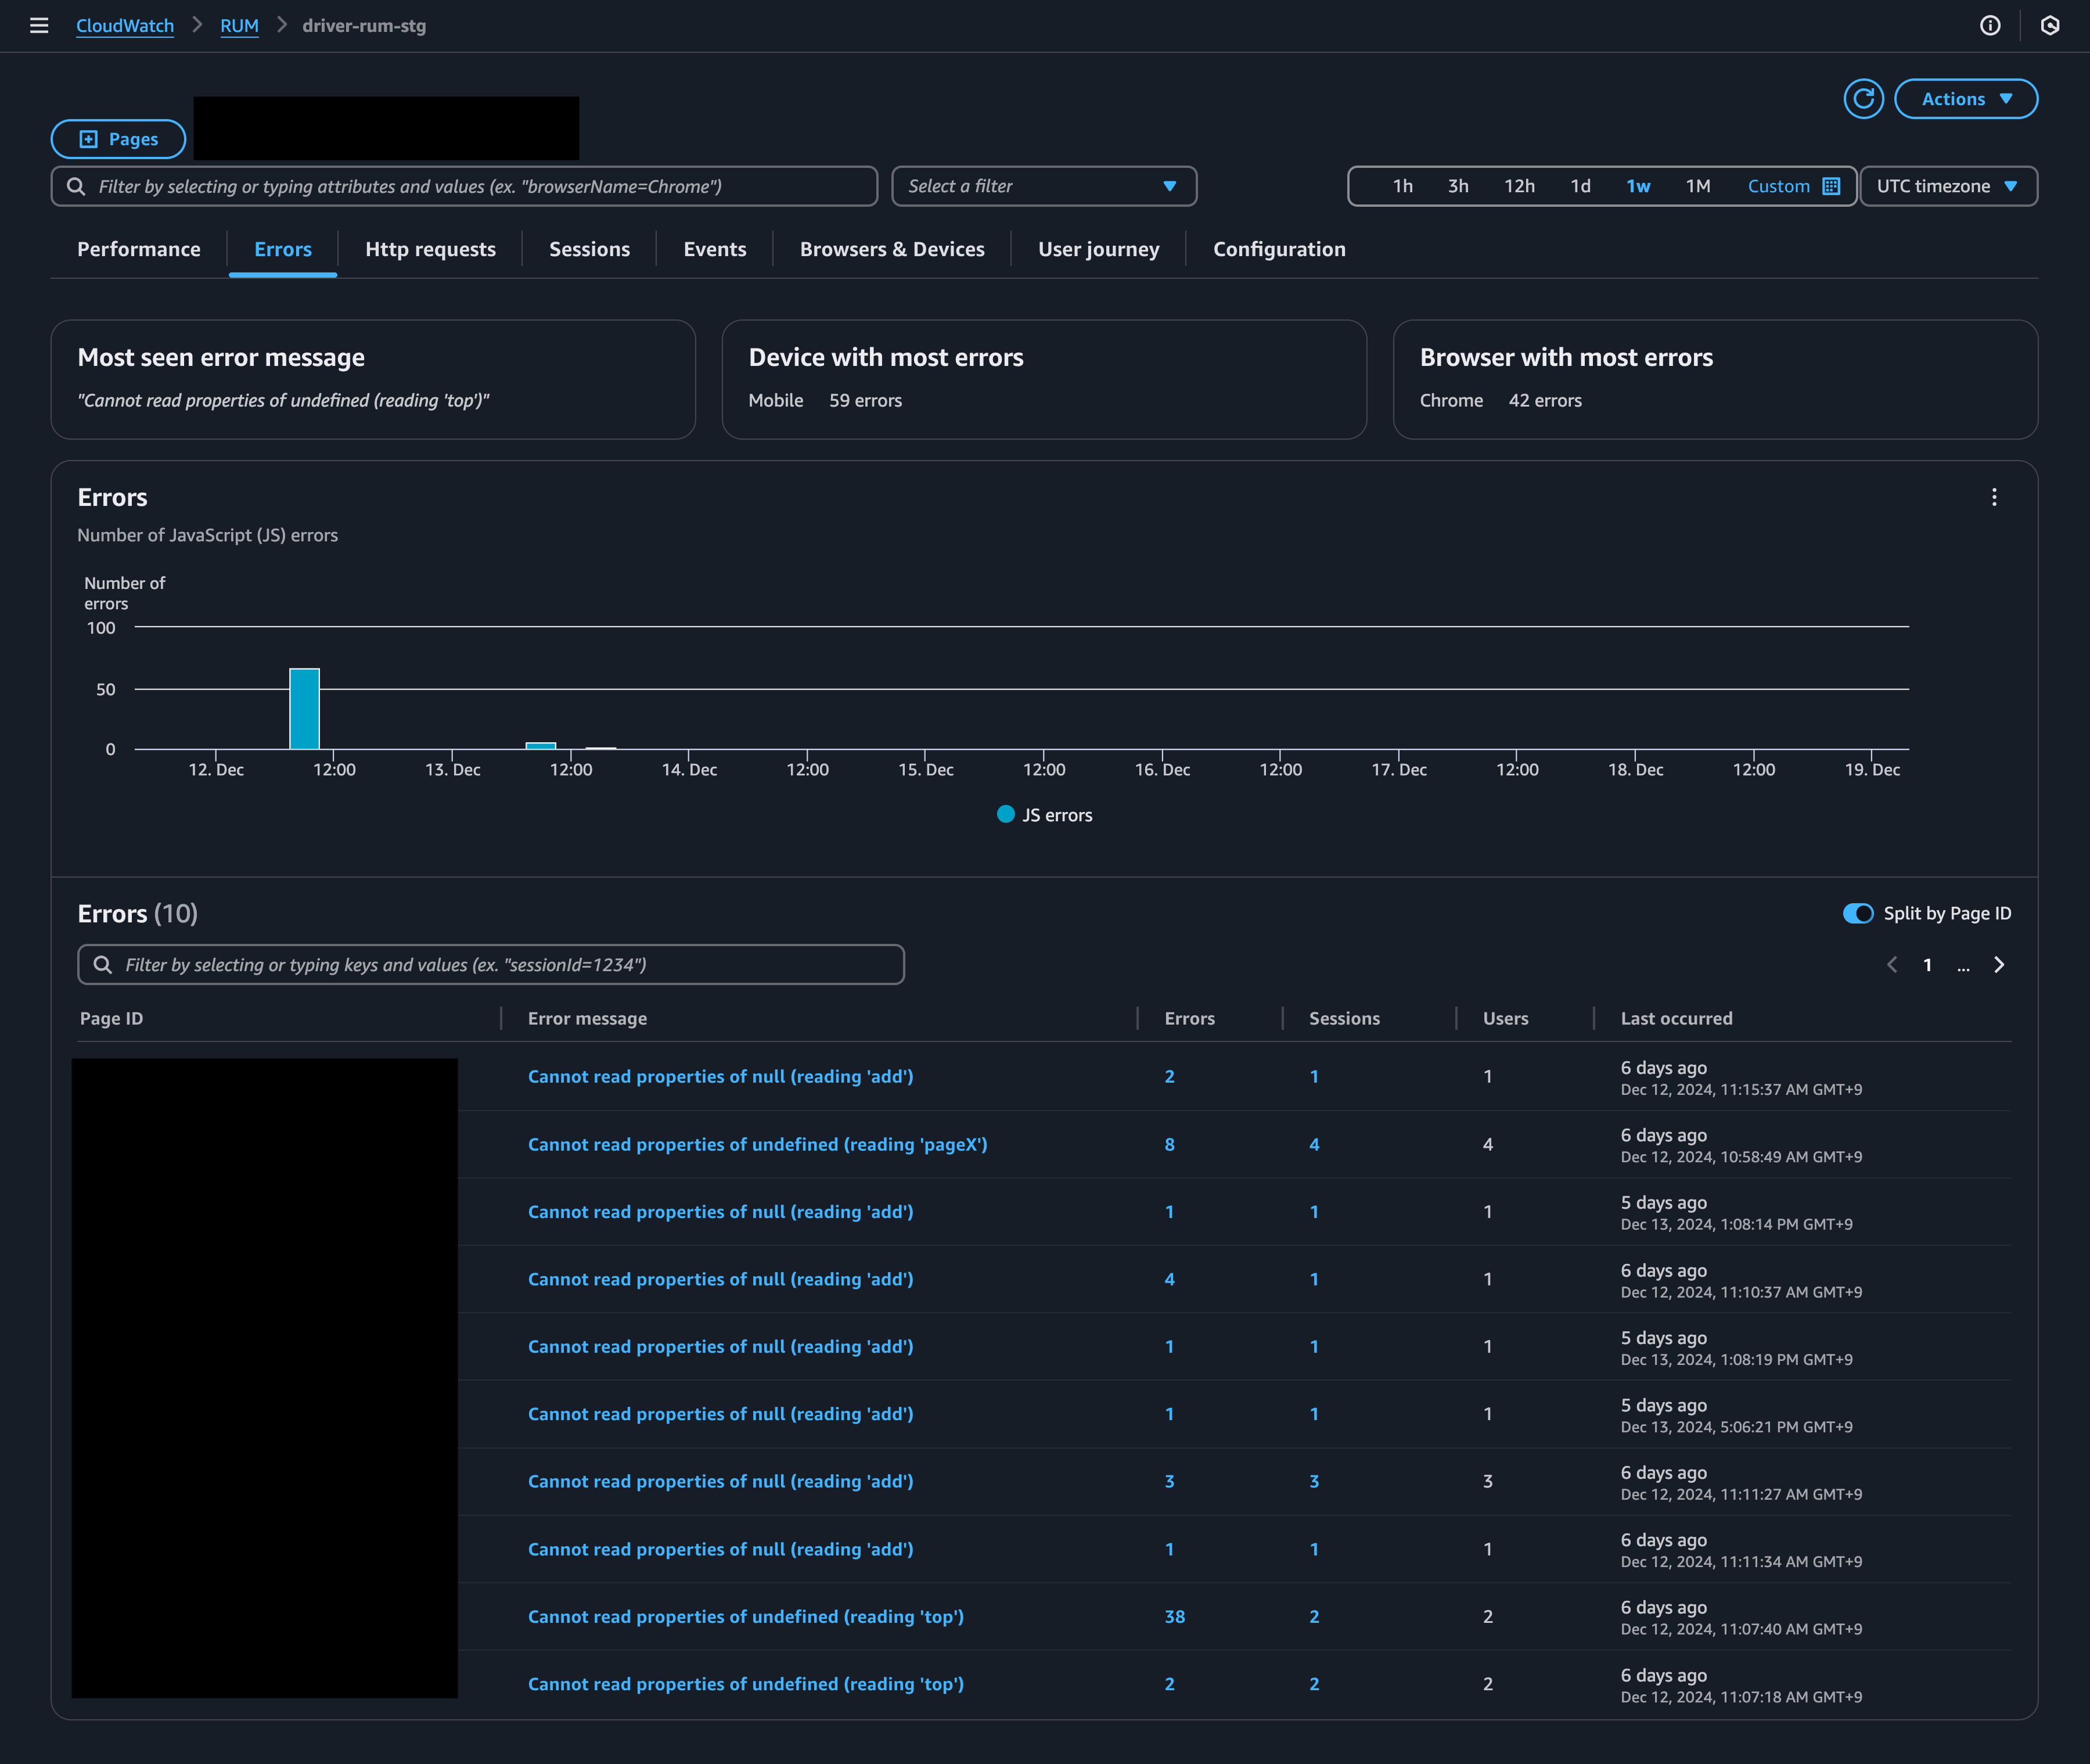Image resolution: width=2090 pixels, height=1764 pixels.
Task: Click the top attribute filter input field
Action: click(465, 186)
